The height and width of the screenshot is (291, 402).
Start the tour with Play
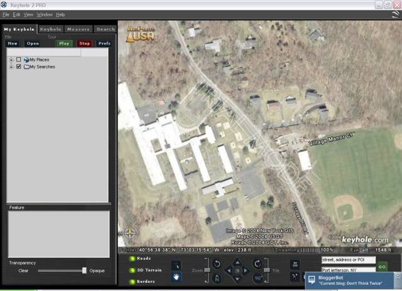[x=64, y=43]
